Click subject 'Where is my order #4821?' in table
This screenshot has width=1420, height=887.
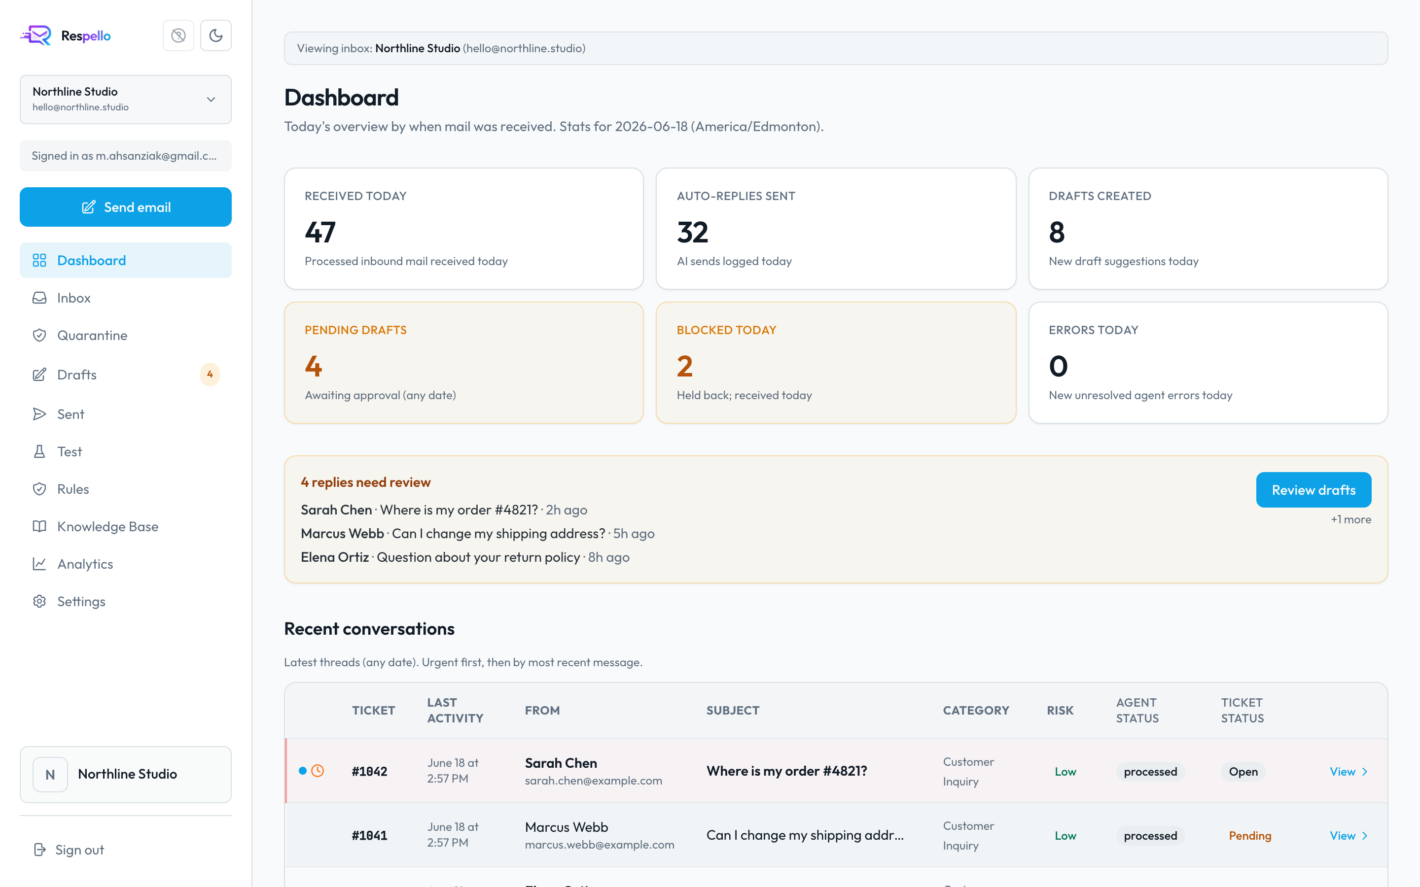[x=786, y=771]
